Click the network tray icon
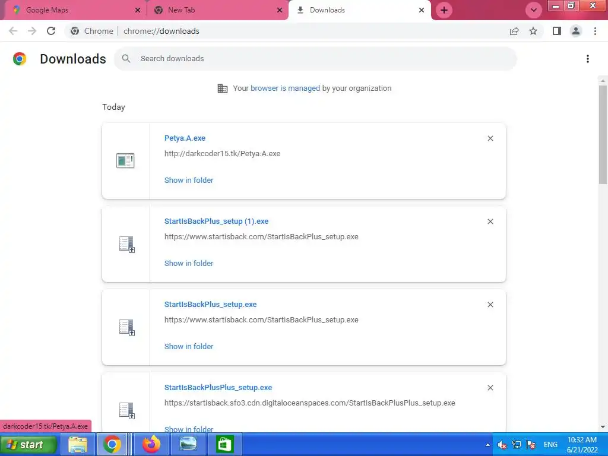The width and height of the screenshot is (608, 456). pyautogui.click(x=517, y=445)
